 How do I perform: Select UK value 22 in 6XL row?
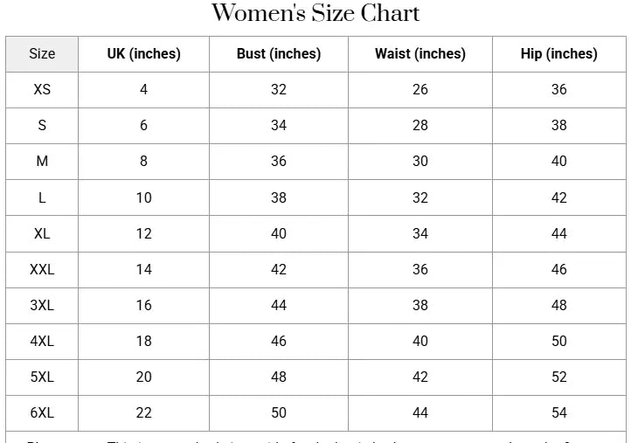pyautogui.click(x=143, y=412)
